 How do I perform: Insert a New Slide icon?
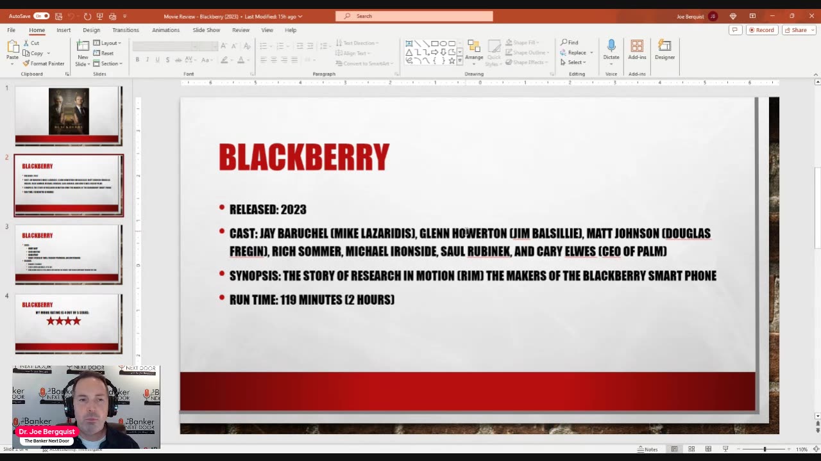83,46
